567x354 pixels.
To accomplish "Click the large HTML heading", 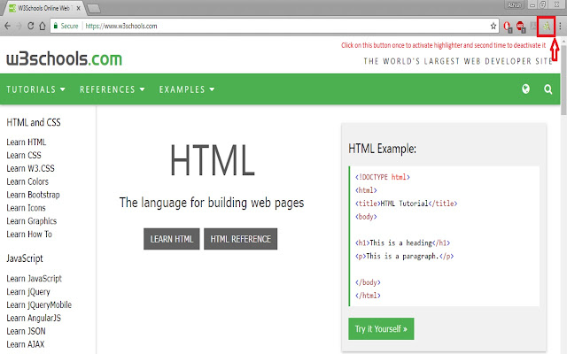I will click(213, 160).
